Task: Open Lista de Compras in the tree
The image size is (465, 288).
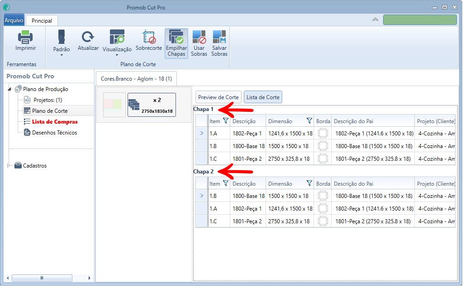Action: 55,122
